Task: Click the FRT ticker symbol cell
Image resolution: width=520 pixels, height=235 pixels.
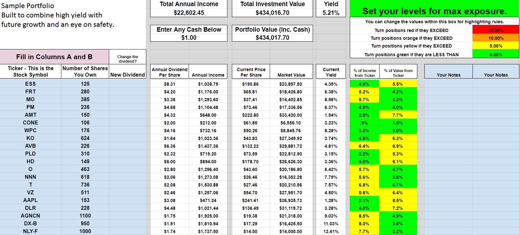Action: [x=30, y=91]
